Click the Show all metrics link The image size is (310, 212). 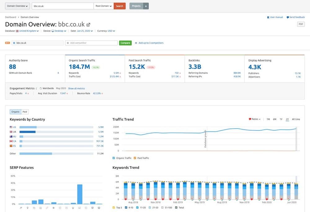pos(76,89)
